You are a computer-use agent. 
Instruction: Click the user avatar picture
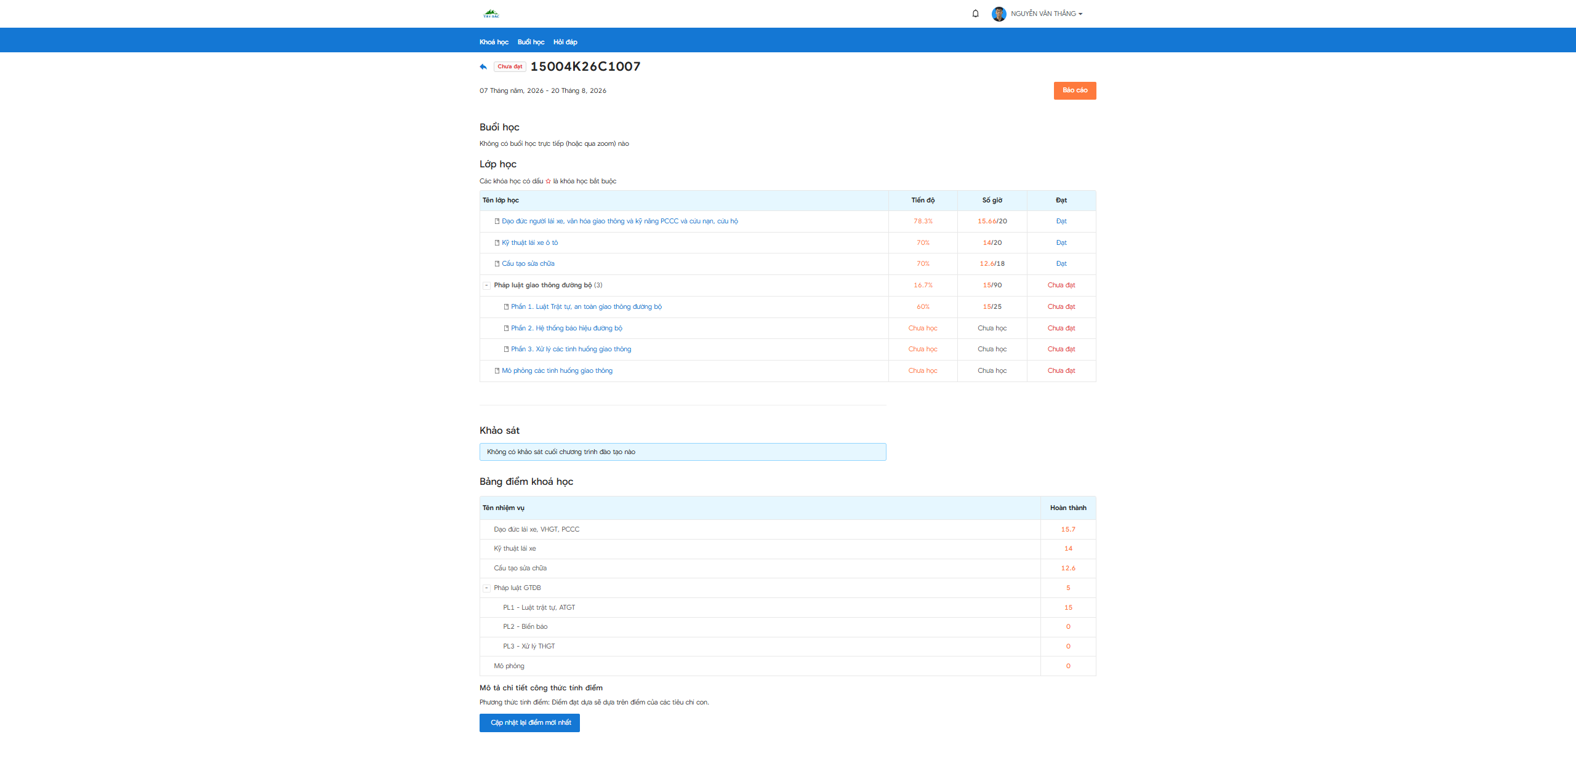(999, 14)
